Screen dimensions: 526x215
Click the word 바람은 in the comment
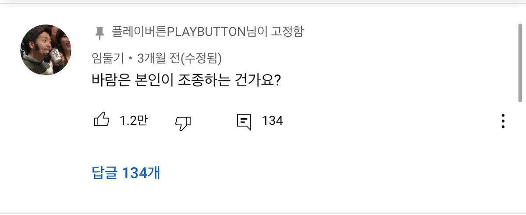(x=105, y=80)
